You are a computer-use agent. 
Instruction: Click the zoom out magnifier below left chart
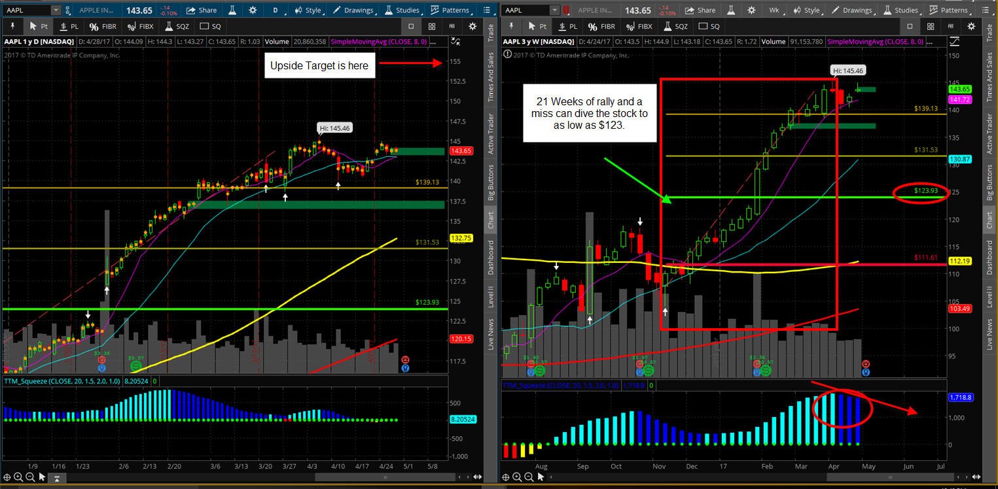click(31, 478)
